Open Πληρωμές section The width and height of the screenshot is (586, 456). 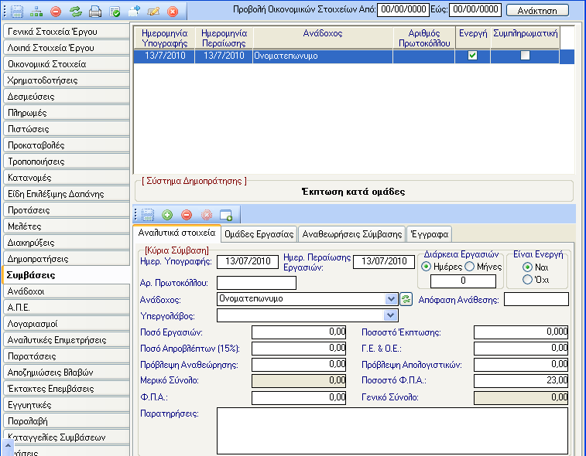(67, 113)
